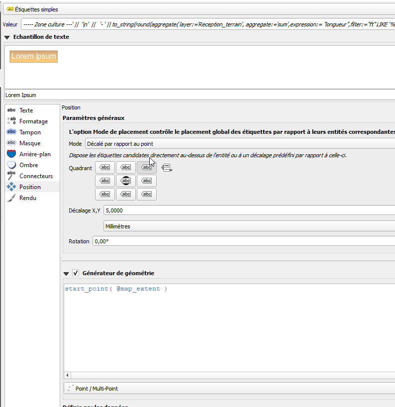Choose the bottom-right quadrant placement button
This screenshot has width=395, height=407.
(x=147, y=194)
